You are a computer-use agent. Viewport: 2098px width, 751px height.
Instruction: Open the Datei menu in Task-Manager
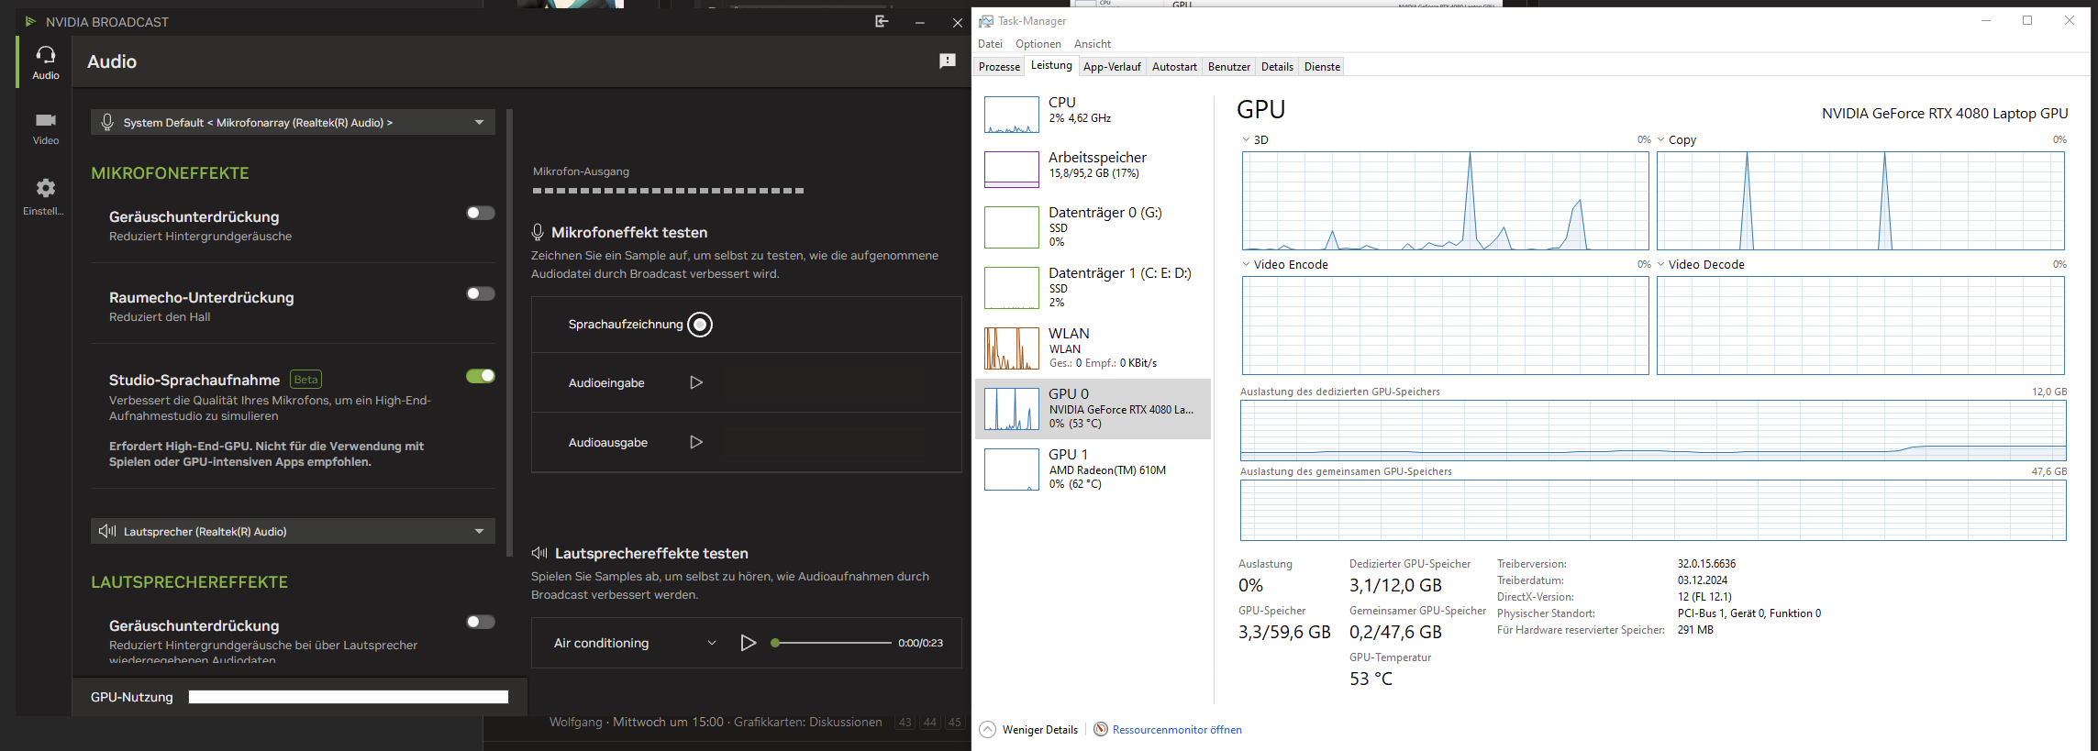point(990,44)
